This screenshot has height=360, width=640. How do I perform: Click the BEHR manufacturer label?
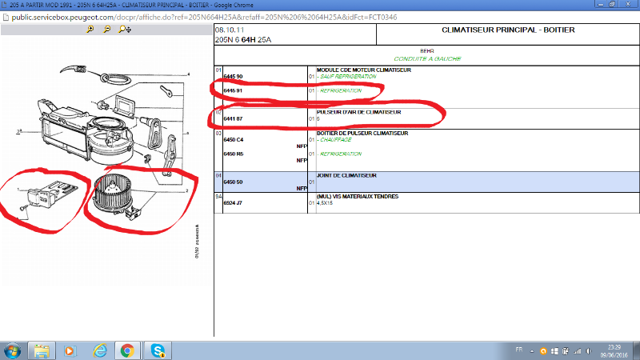tap(427, 51)
